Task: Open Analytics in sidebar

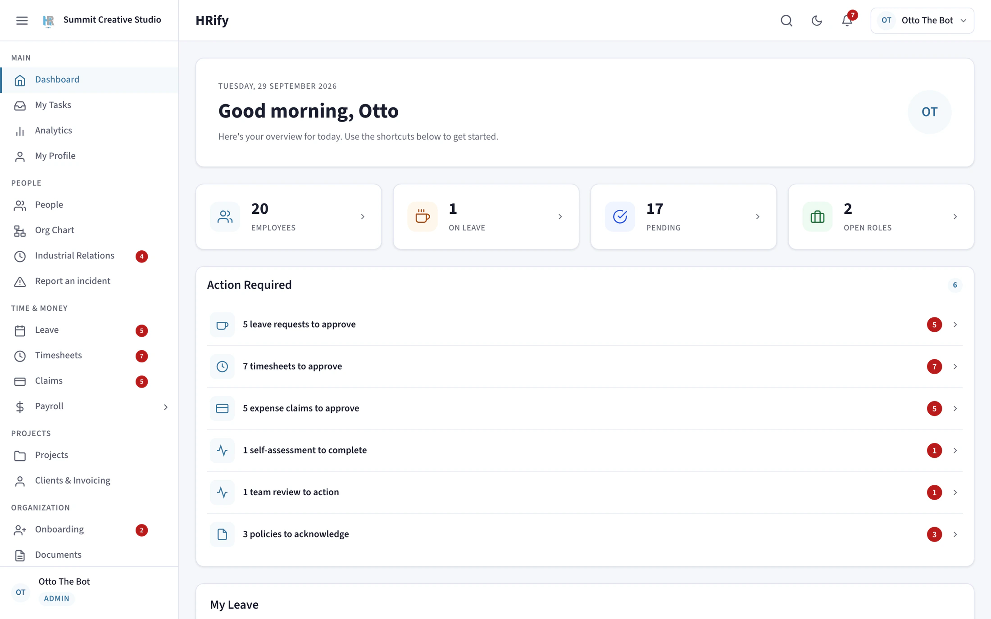Action: 89,131
